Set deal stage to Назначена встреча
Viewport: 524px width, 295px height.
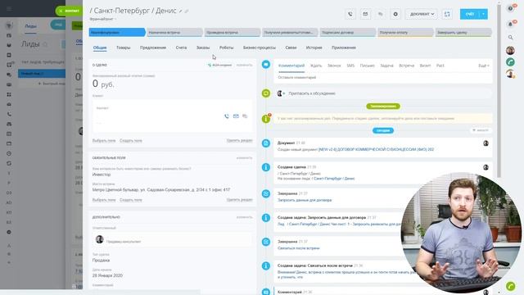click(x=174, y=33)
